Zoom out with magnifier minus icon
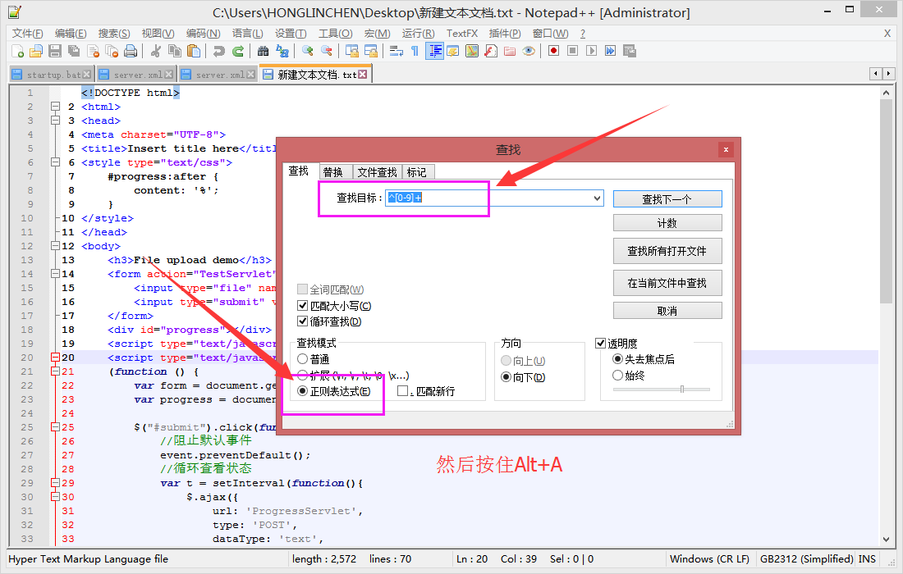The height and width of the screenshot is (574, 903). [x=327, y=51]
